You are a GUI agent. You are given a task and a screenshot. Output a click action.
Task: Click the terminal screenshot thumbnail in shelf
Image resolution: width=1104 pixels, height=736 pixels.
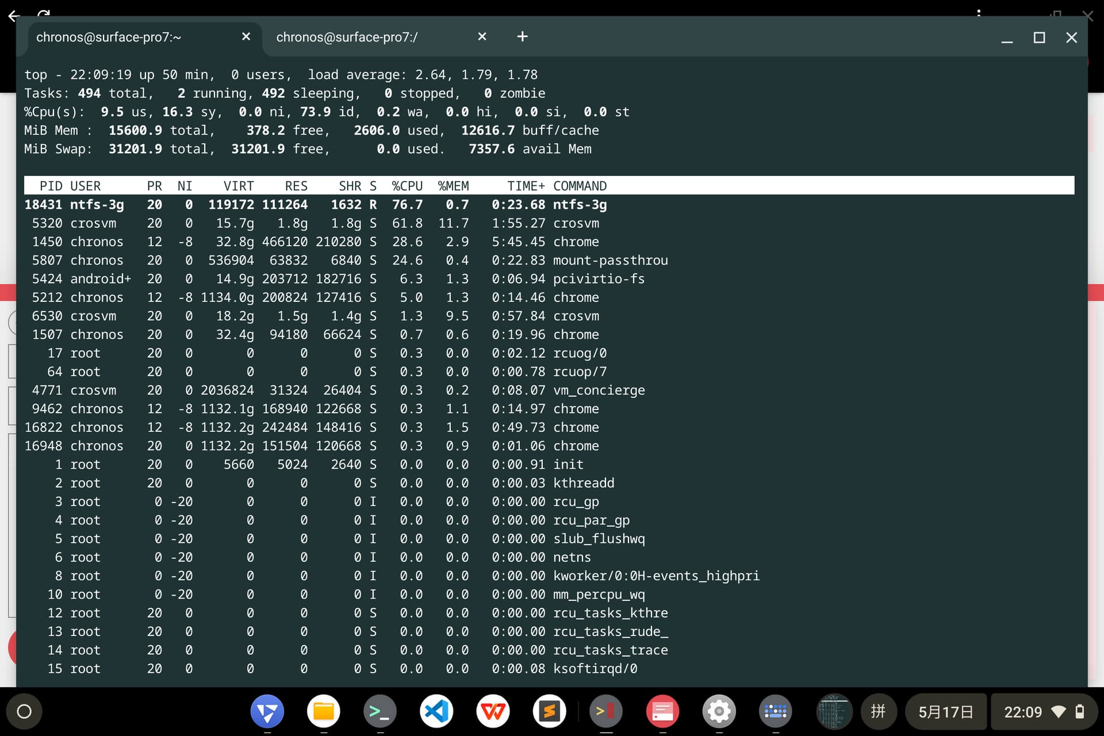[834, 712]
